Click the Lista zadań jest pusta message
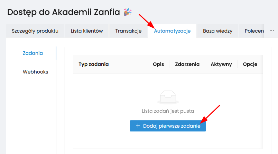The width and height of the screenshot is (278, 154). click(168, 111)
